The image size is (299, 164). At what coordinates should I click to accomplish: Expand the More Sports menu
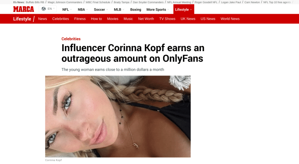click(x=157, y=9)
